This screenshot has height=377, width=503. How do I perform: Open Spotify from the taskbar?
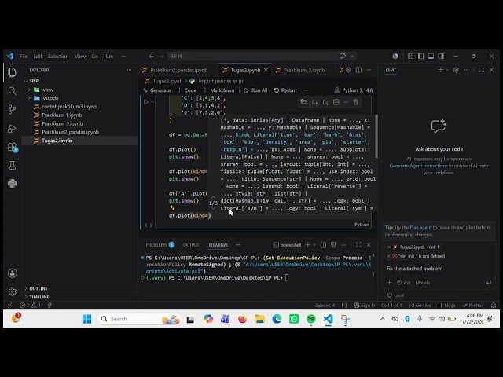311,319
